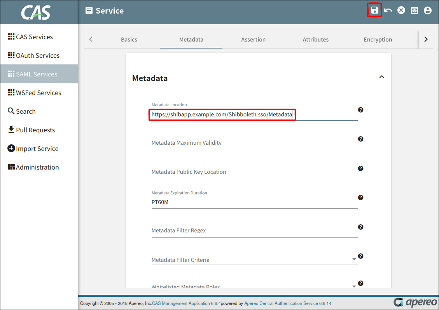Click the CAS Management Application footer link

pyautogui.click(x=186, y=303)
